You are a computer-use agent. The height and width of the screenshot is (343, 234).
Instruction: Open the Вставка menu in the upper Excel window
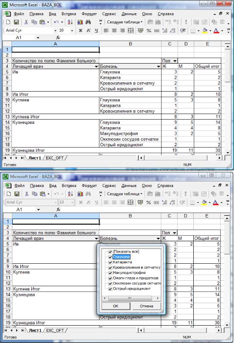click(x=69, y=14)
